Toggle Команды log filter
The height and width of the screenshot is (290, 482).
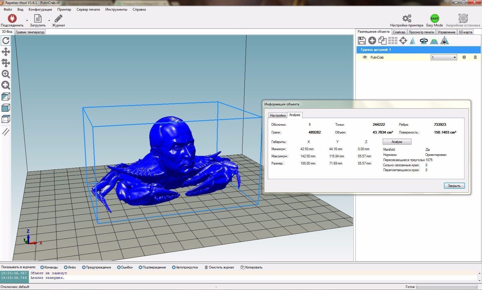click(49, 267)
